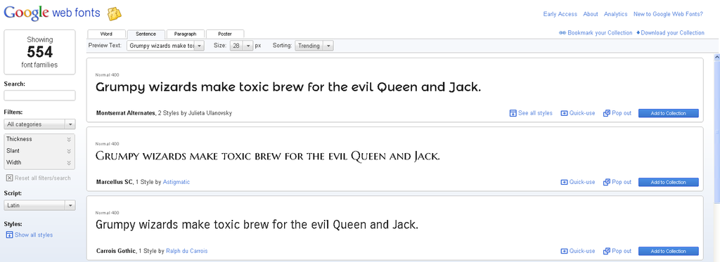Open the All categories filter dropdown
This screenshot has height=262, width=720.
click(39, 124)
